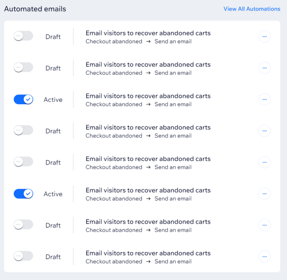This screenshot has height=280, width=287.
Task: Activate the toggle in the fourth row
Action: point(23,131)
